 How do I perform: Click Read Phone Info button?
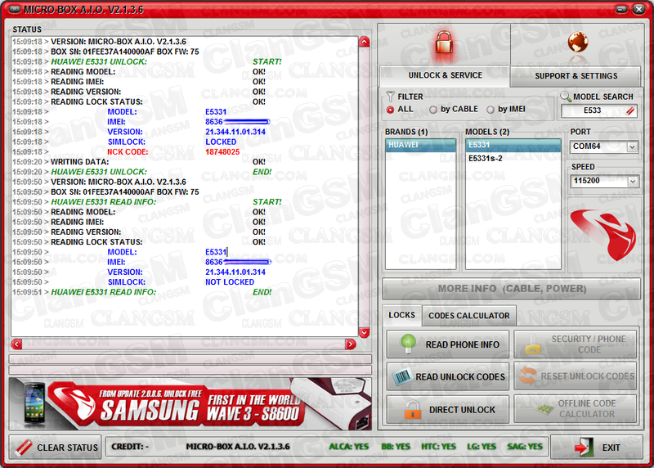click(447, 344)
